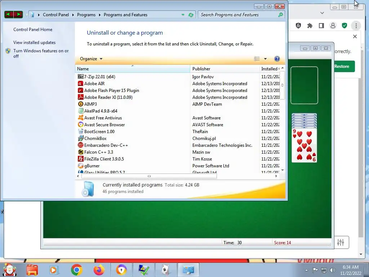Select ChomikBox program row

pyautogui.click(x=178, y=138)
